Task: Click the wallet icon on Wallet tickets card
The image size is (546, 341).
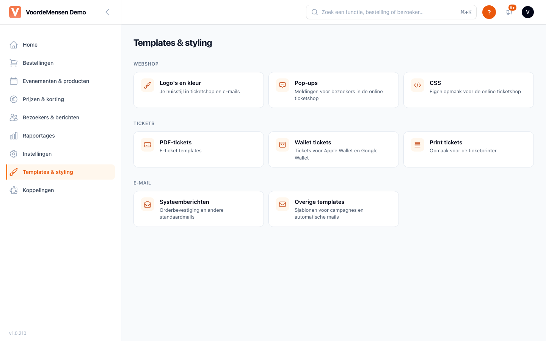Action: (x=282, y=145)
